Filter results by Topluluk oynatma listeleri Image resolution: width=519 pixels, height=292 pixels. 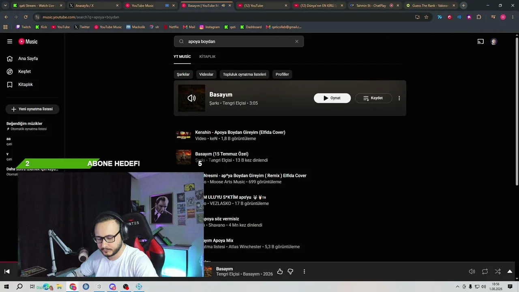click(244, 74)
